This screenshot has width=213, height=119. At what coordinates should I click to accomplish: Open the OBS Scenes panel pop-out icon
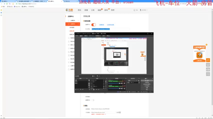pos(87,79)
